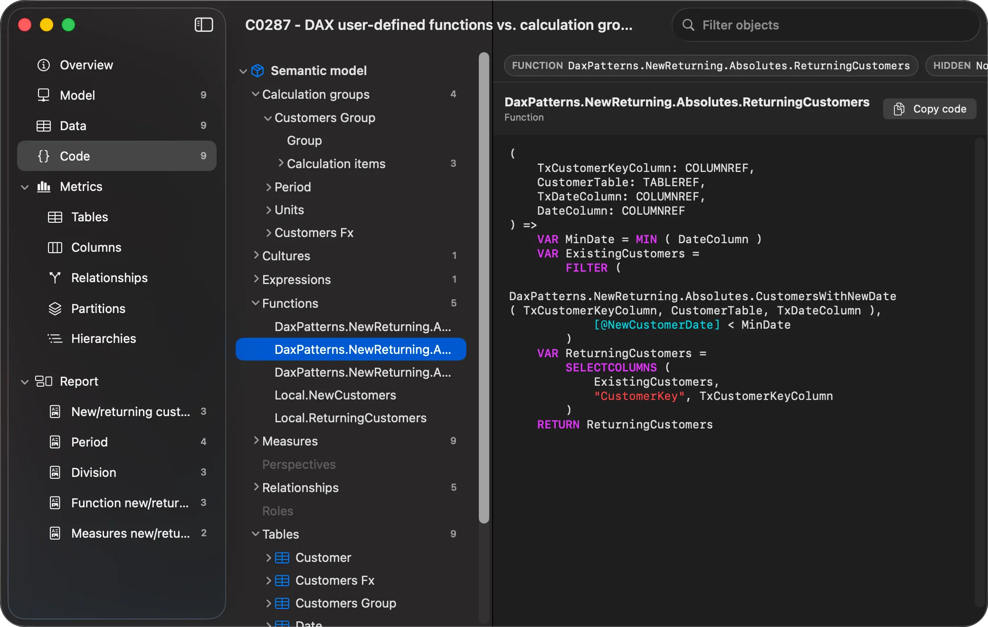Open the Overview section

[x=117, y=65]
